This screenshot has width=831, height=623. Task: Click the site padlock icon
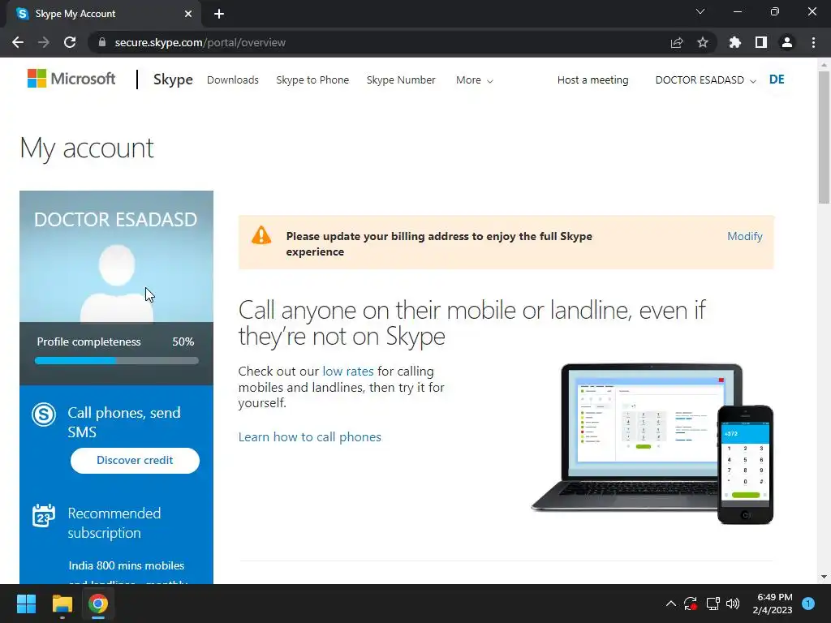pos(102,42)
